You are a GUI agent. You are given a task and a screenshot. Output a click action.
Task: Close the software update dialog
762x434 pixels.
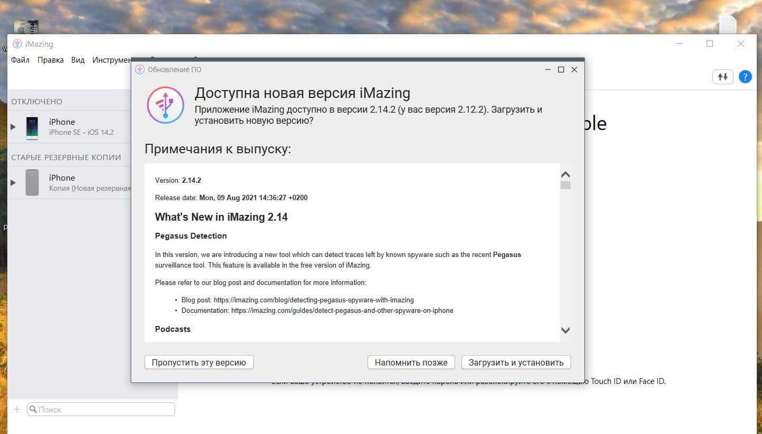574,70
